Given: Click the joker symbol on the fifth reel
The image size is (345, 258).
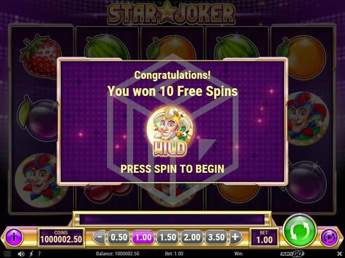Looking at the screenshot, I should 308,118.
